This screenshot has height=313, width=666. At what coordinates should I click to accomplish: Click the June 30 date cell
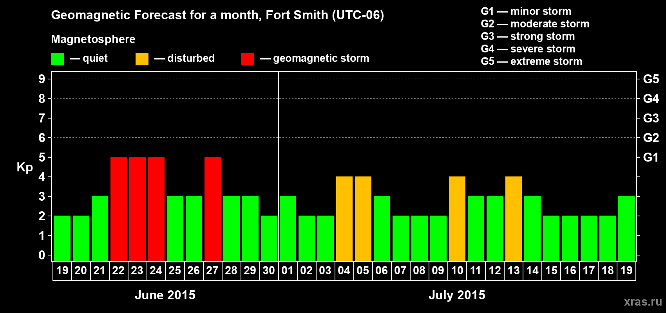(269, 271)
